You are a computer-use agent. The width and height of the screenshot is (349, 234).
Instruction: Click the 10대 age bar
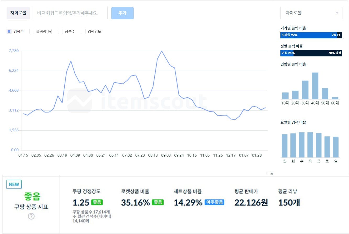(x=285, y=96)
